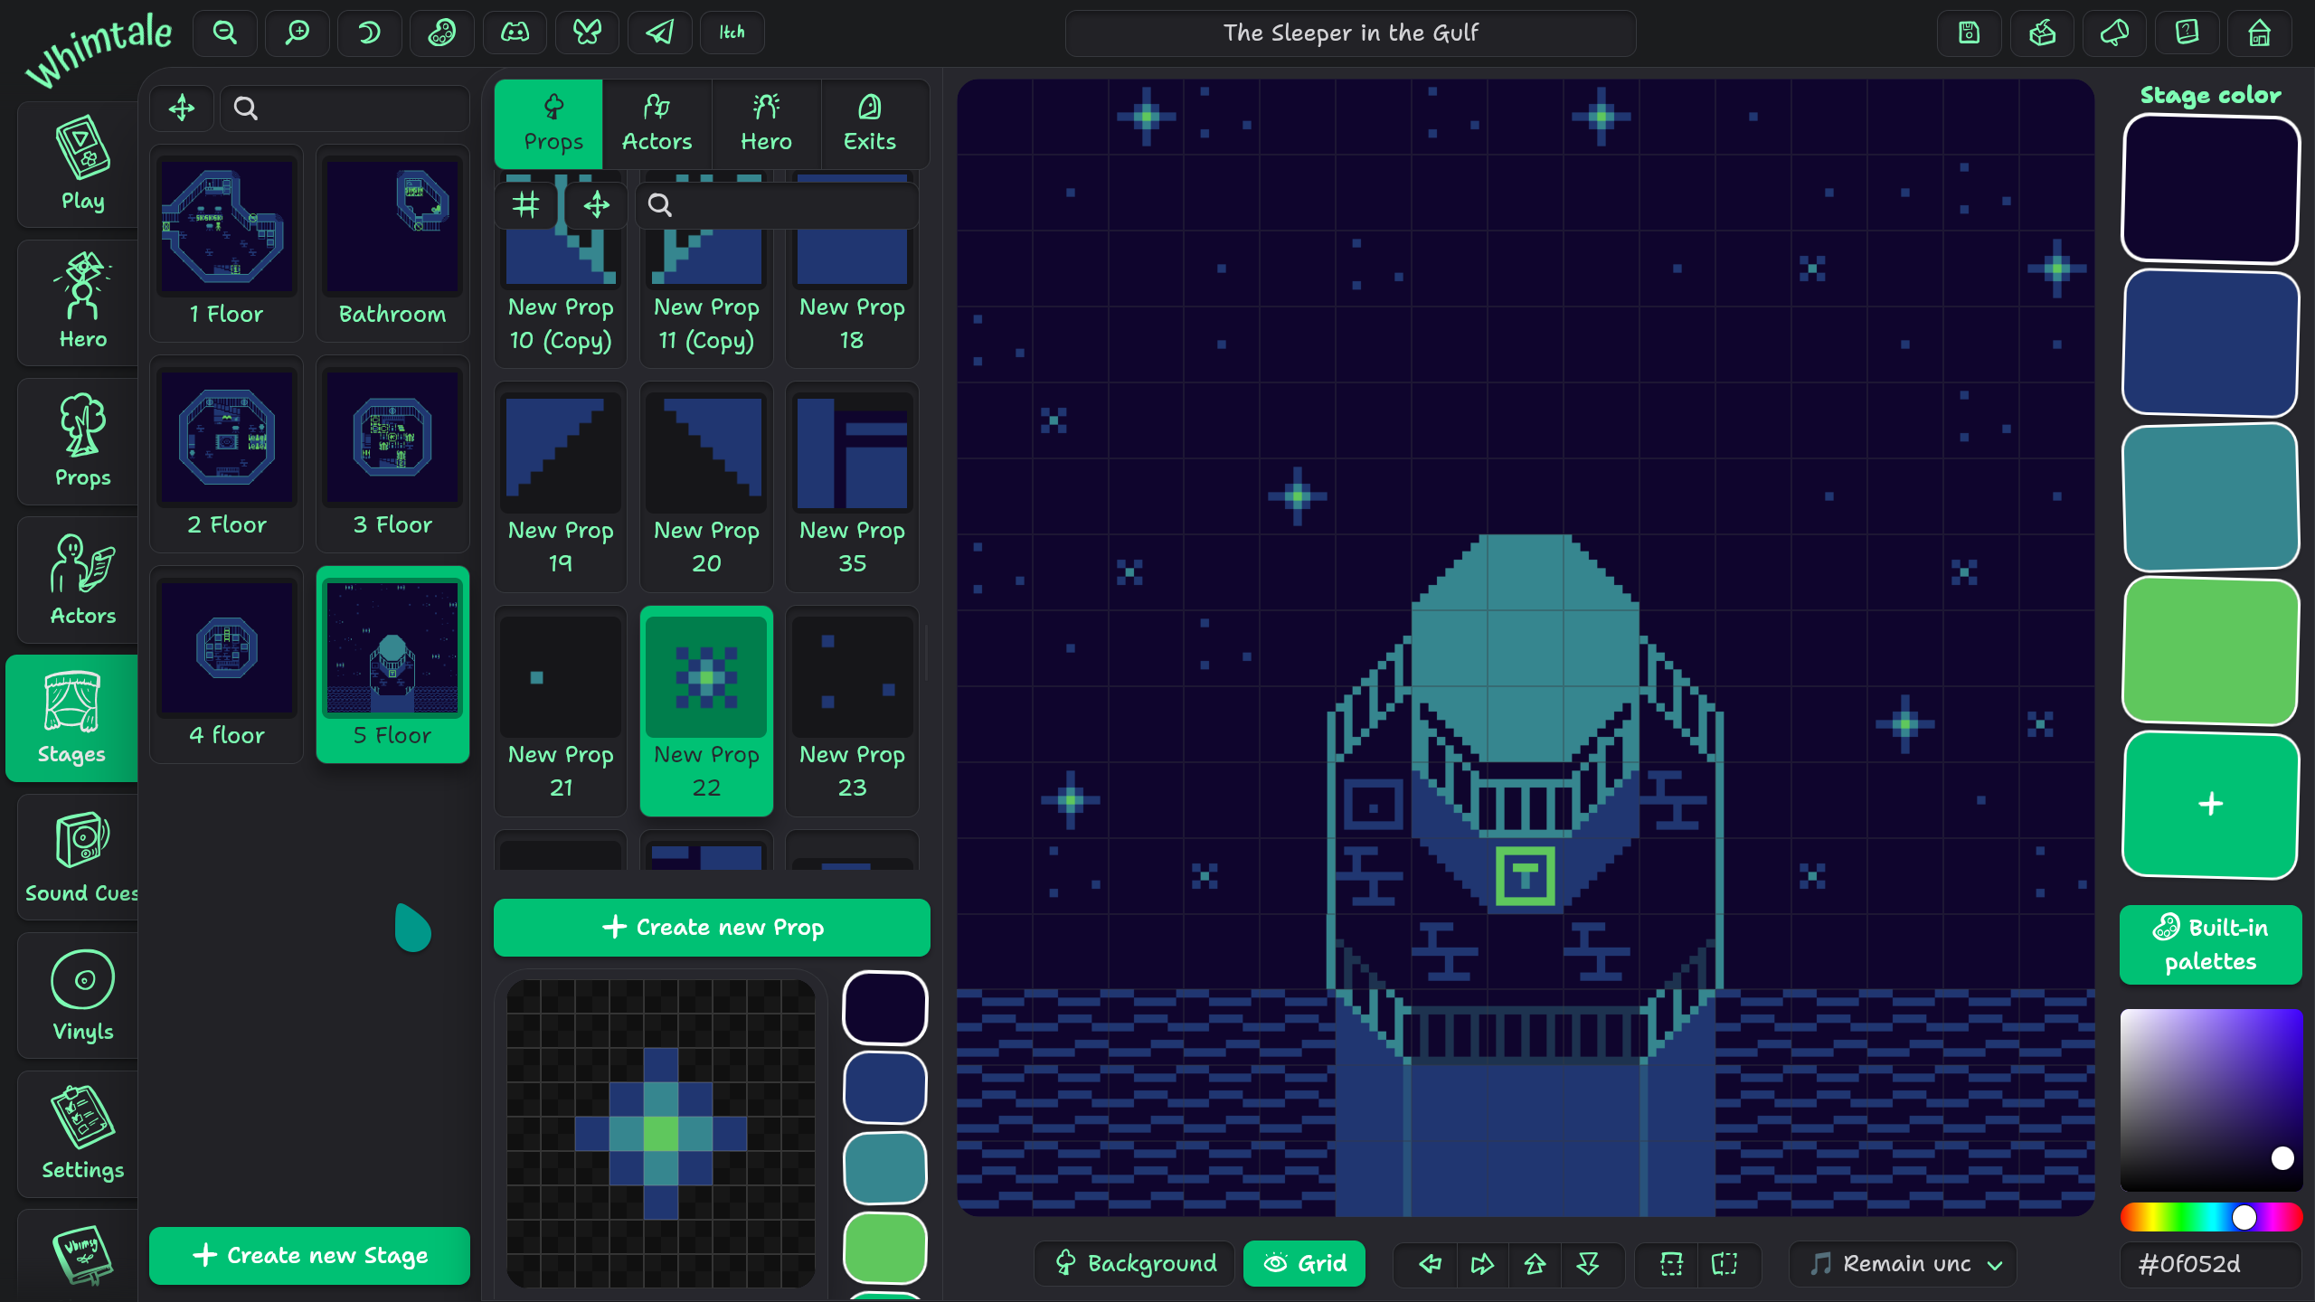Shift stage left with arrow icon
Viewport: 2315px width, 1302px height.
point(1430,1263)
